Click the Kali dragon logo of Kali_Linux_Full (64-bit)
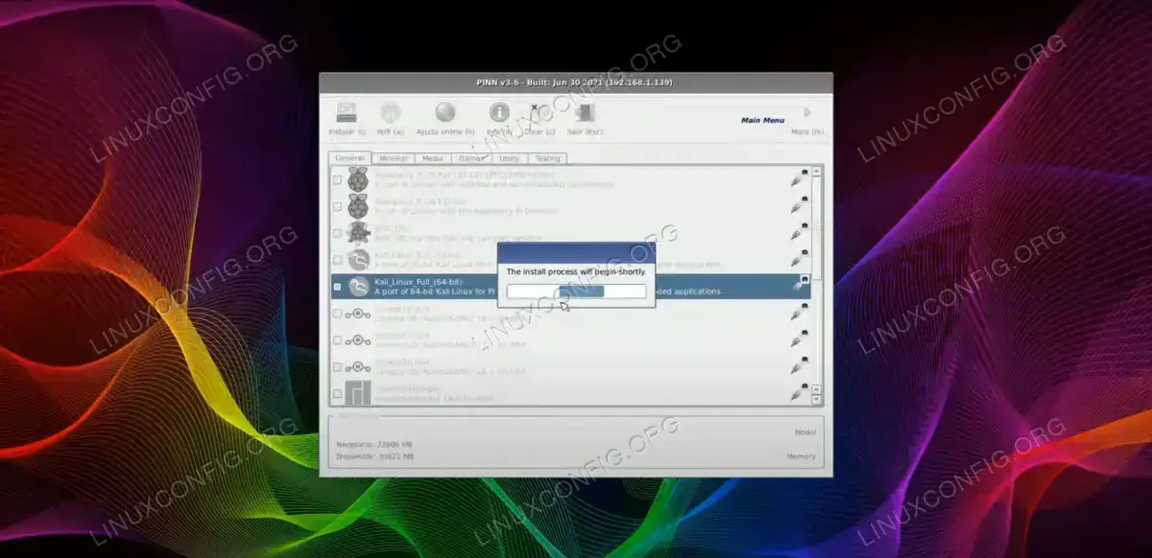This screenshot has height=558, width=1152. (358, 287)
